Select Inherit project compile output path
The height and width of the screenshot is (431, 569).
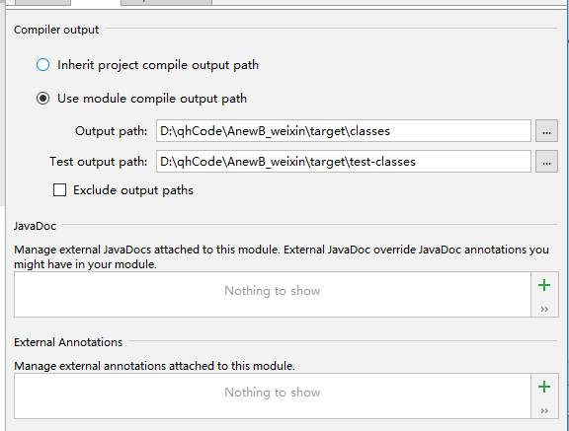pos(42,65)
